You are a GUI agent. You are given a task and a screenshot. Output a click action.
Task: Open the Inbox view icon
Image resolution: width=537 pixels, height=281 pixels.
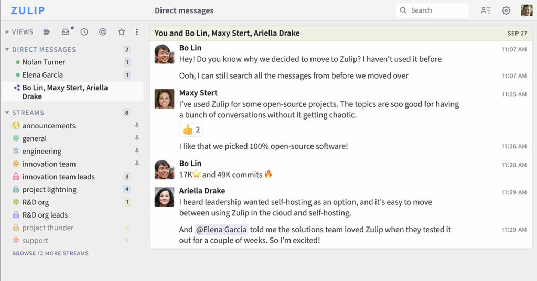(x=66, y=32)
